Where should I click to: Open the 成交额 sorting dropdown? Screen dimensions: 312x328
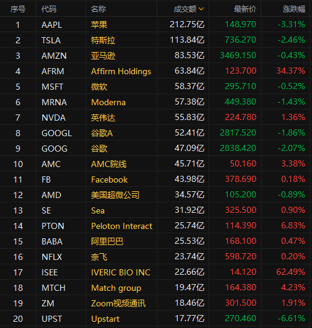click(189, 9)
